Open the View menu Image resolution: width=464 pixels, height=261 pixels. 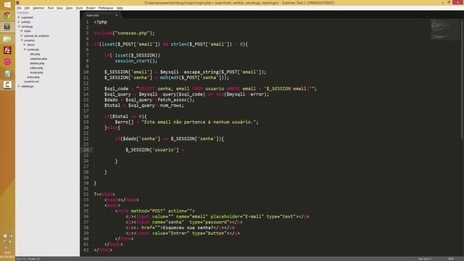59,8
